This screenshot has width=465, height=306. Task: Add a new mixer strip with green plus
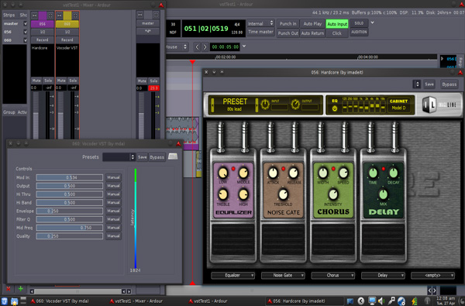20,288
